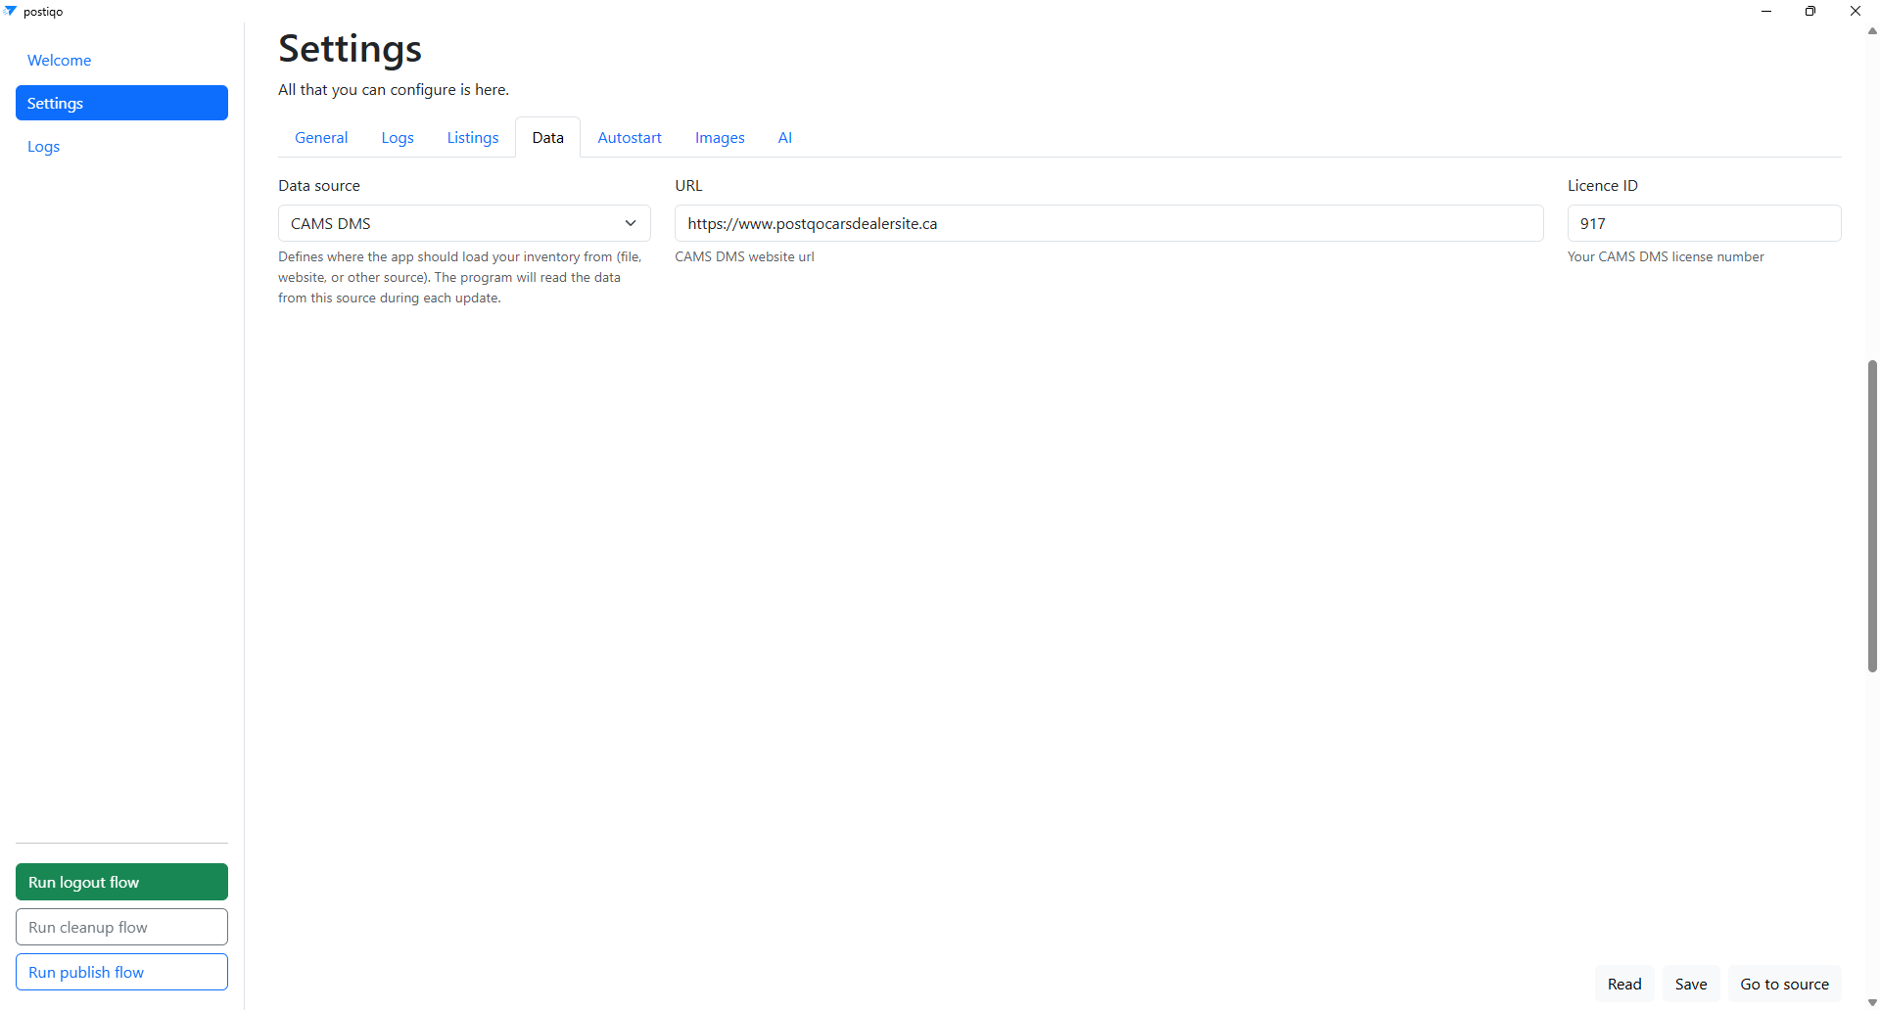Open the AI settings tab
1880x1010 pixels.
click(784, 137)
